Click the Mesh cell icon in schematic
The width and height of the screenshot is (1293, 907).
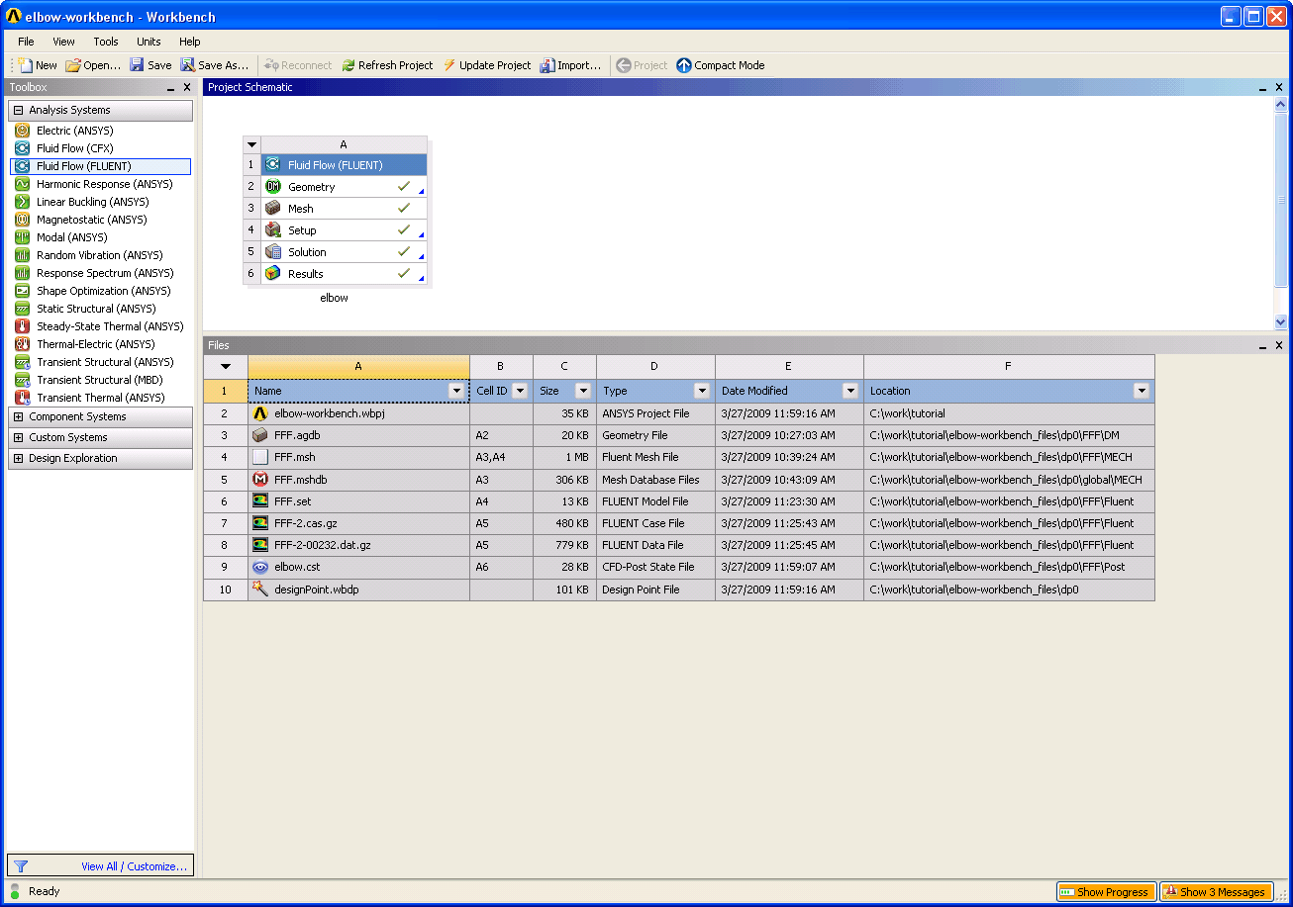point(273,209)
